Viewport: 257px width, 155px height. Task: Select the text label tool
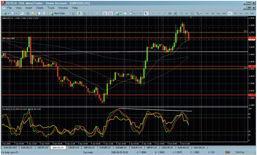pos(192,14)
